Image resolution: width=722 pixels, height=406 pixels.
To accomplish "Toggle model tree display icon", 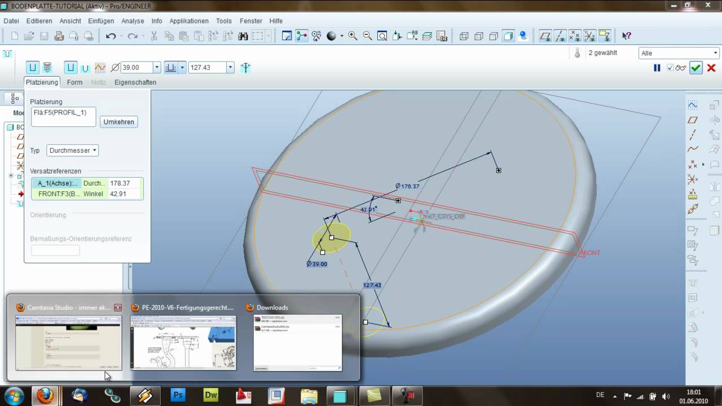I will 15,98.
